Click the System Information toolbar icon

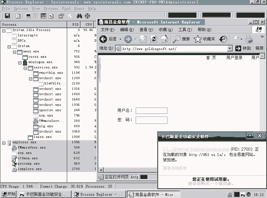pyautogui.click(x=28, y=16)
